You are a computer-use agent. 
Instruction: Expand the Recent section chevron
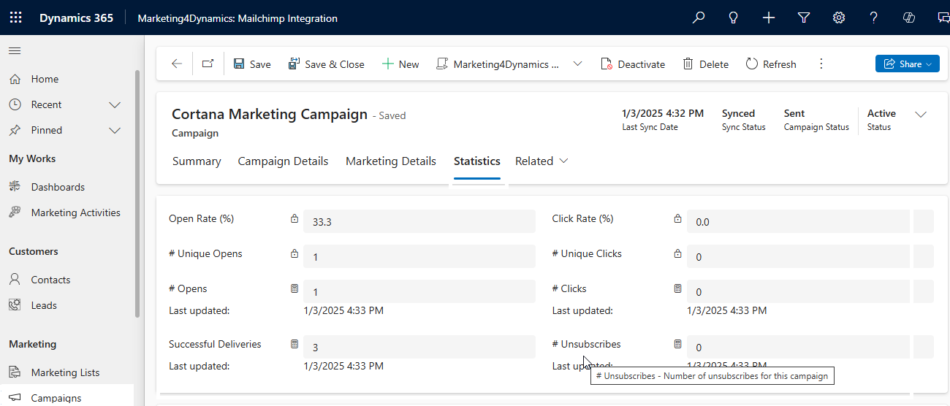click(115, 104)
